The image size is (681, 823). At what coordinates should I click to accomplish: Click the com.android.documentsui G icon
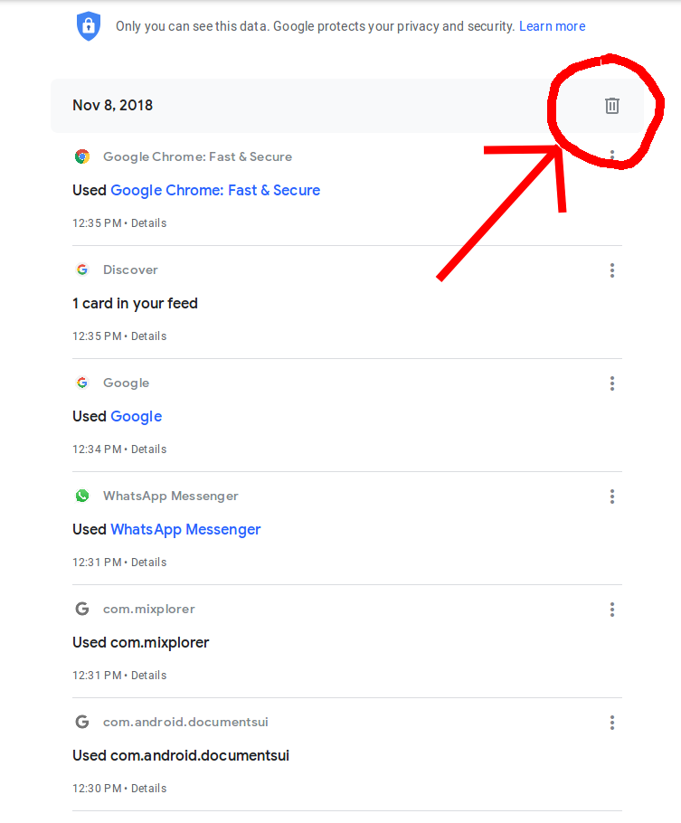coord(82,722)
